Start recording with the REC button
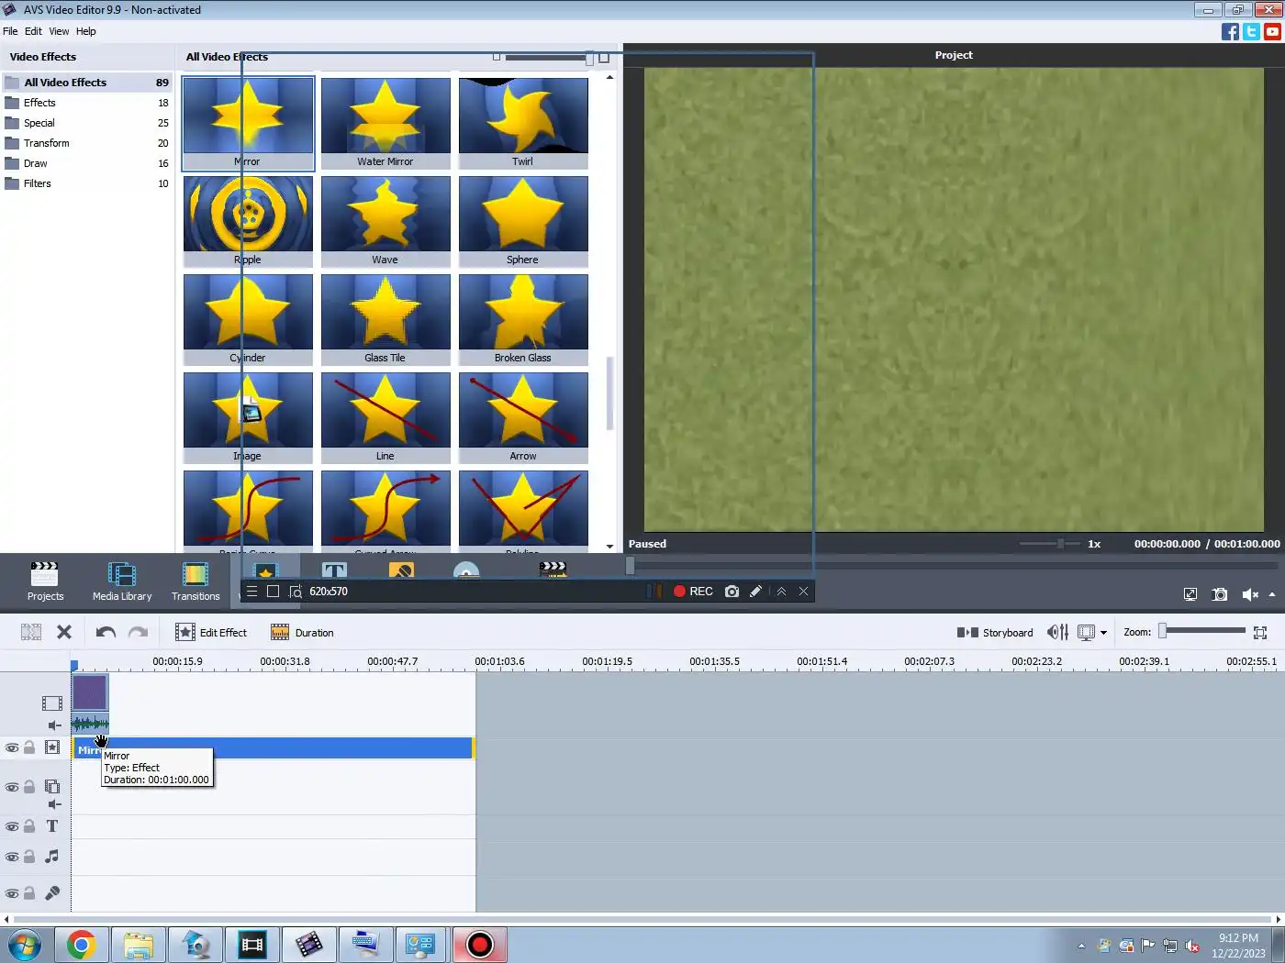The width and height of the screenshot is (1285, 963). pyautogui.click(x=693, y=592)
